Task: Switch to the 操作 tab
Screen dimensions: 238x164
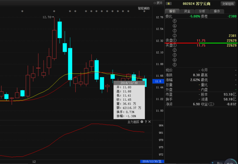Action: 217,11
